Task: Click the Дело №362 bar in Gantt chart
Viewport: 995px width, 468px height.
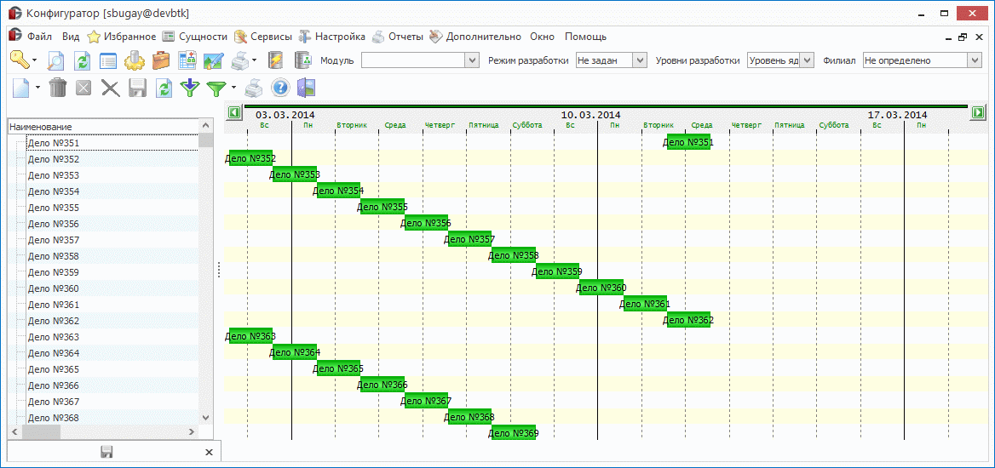Action: point(688,320)
